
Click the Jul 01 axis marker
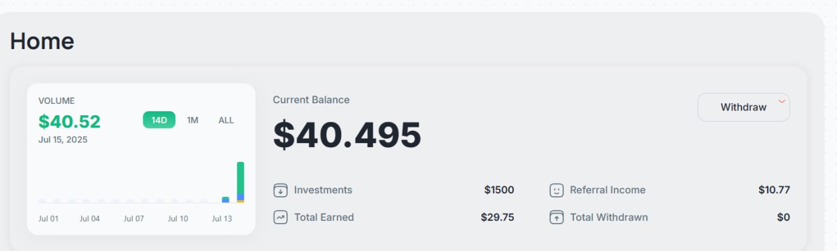pyautogui.click(x=48, y=219)
